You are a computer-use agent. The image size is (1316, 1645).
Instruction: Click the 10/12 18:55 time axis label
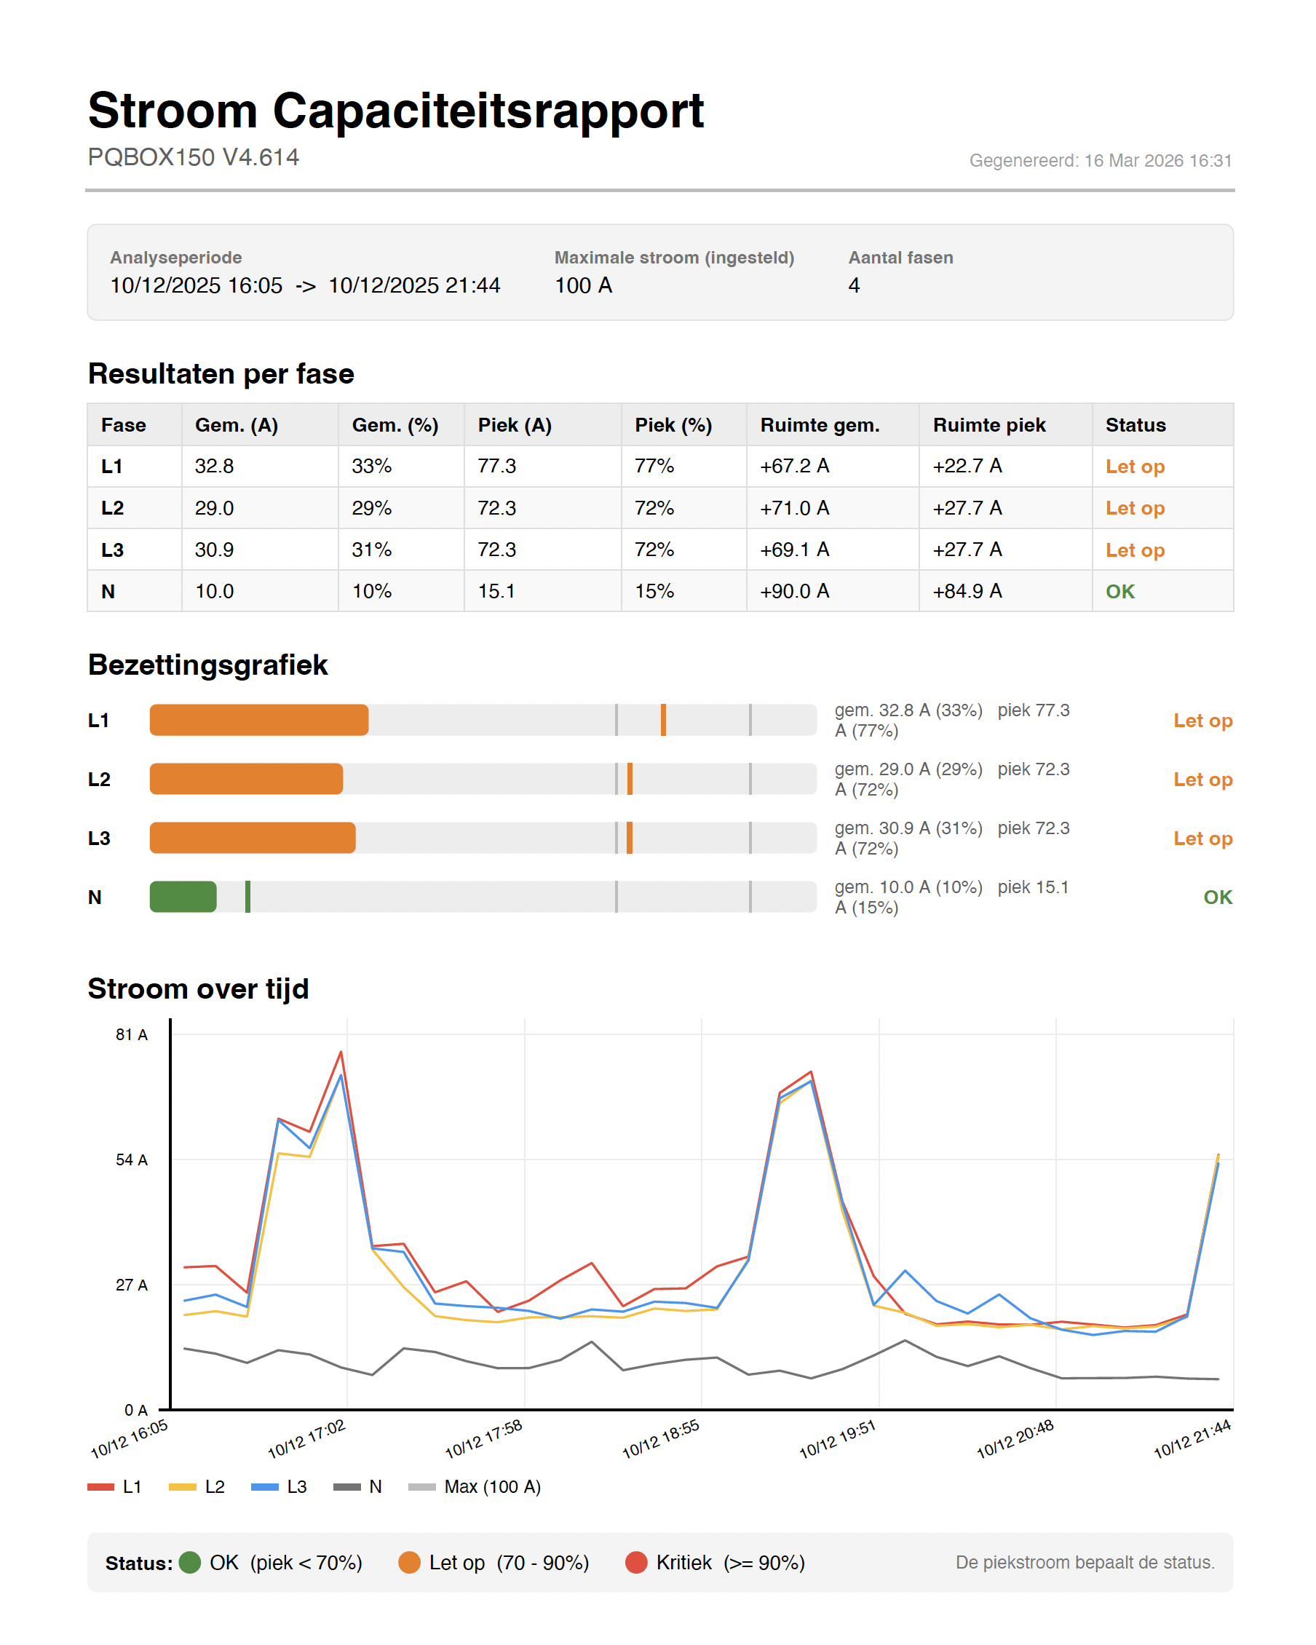point(661,1439)
